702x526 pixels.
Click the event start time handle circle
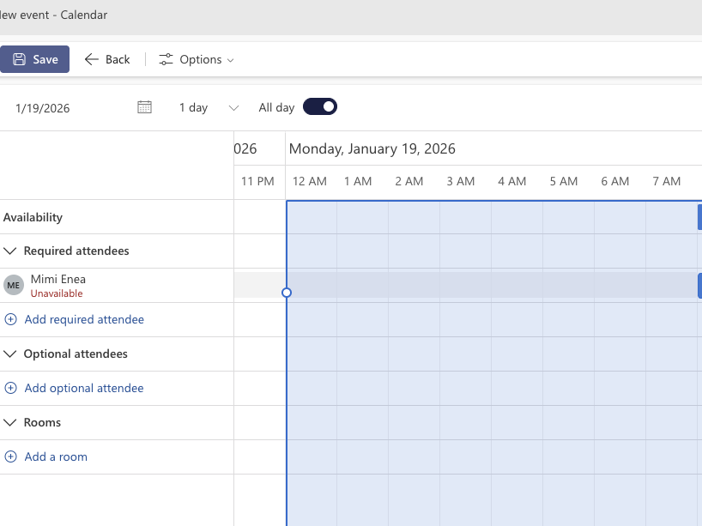point(287,293)
